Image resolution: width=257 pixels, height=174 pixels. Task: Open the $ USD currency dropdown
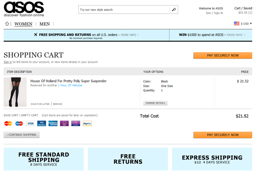click(247, 24)
